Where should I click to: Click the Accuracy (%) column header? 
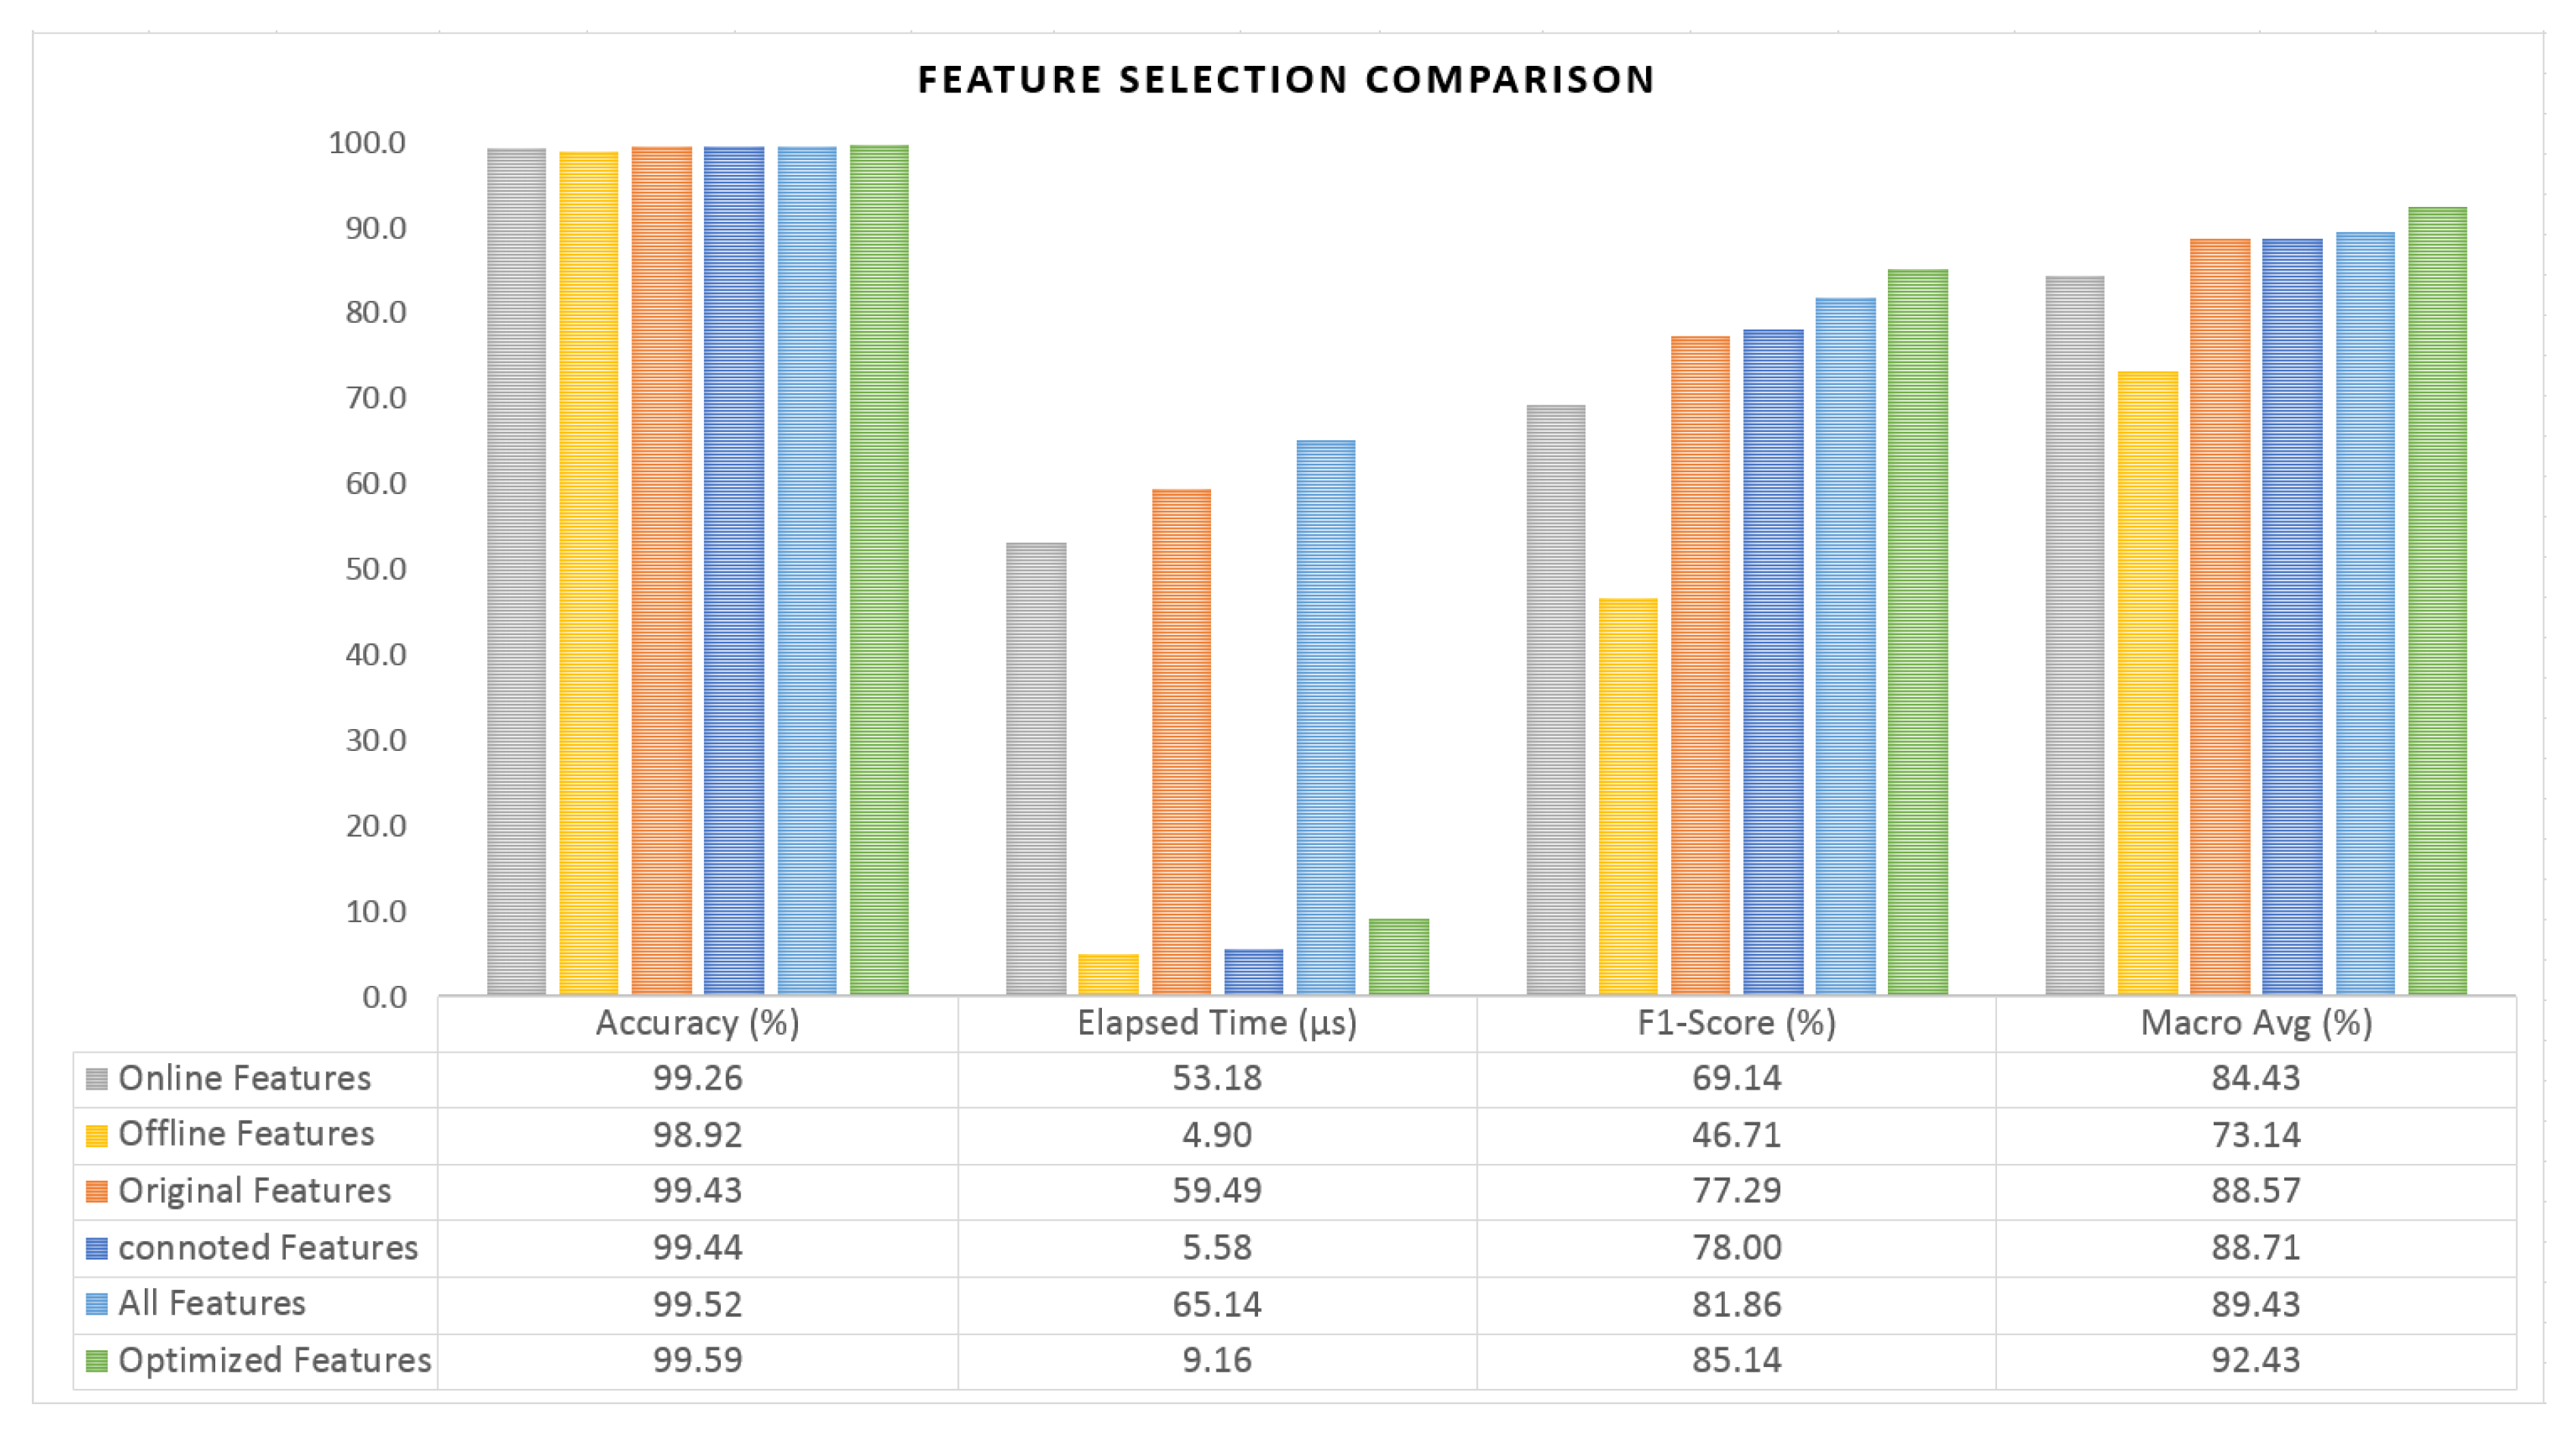pos(697,1023)
